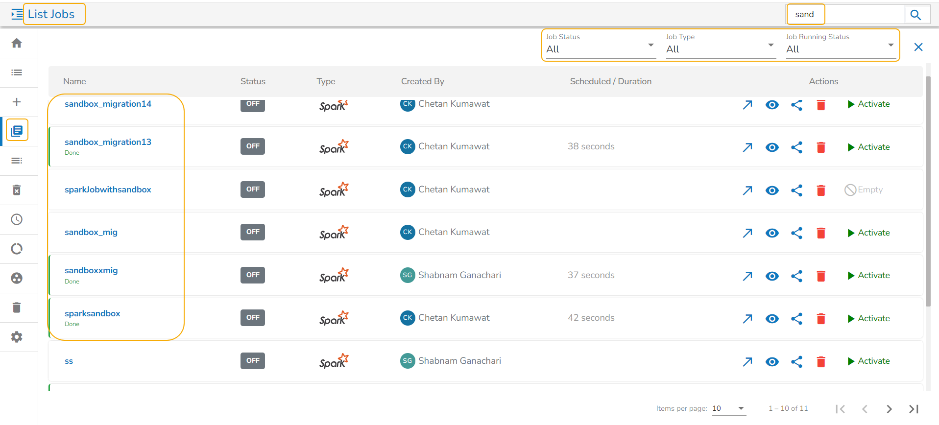This screenshot has width=939, height=425.
Task: Open the Items per page dropdown
Action: 728,408
